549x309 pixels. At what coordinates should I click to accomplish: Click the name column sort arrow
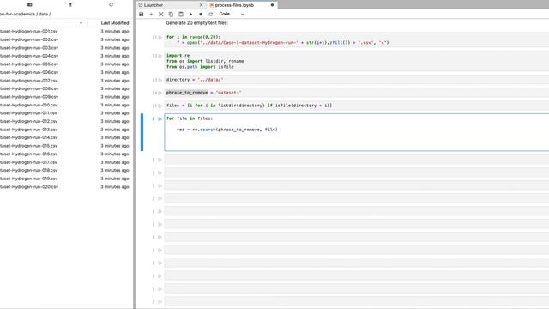point(81,23)
